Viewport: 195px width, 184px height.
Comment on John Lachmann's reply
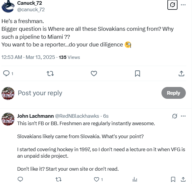[x=20, y=179]
